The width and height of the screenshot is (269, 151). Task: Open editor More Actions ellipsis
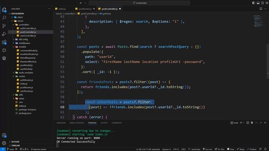[x=265, y=9]
